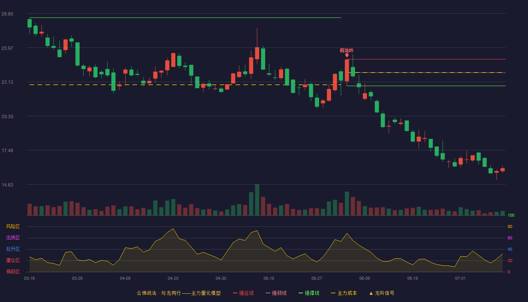This screenshot has width=528, height=302.
Task: Click the dark red resistance line right of 假龙吟
Action: 426,59
